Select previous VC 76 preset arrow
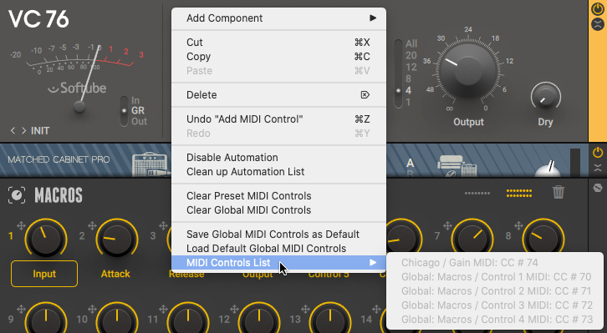 pos(13,131)
